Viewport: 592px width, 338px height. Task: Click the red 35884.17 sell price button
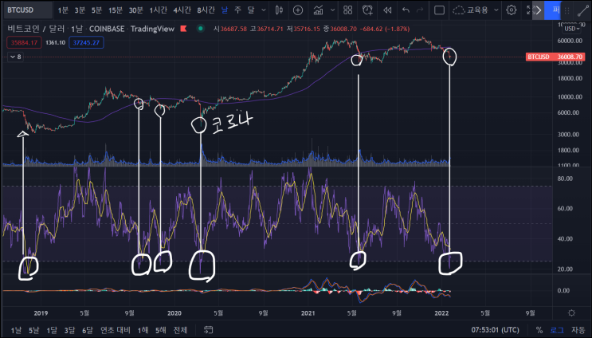24,42
